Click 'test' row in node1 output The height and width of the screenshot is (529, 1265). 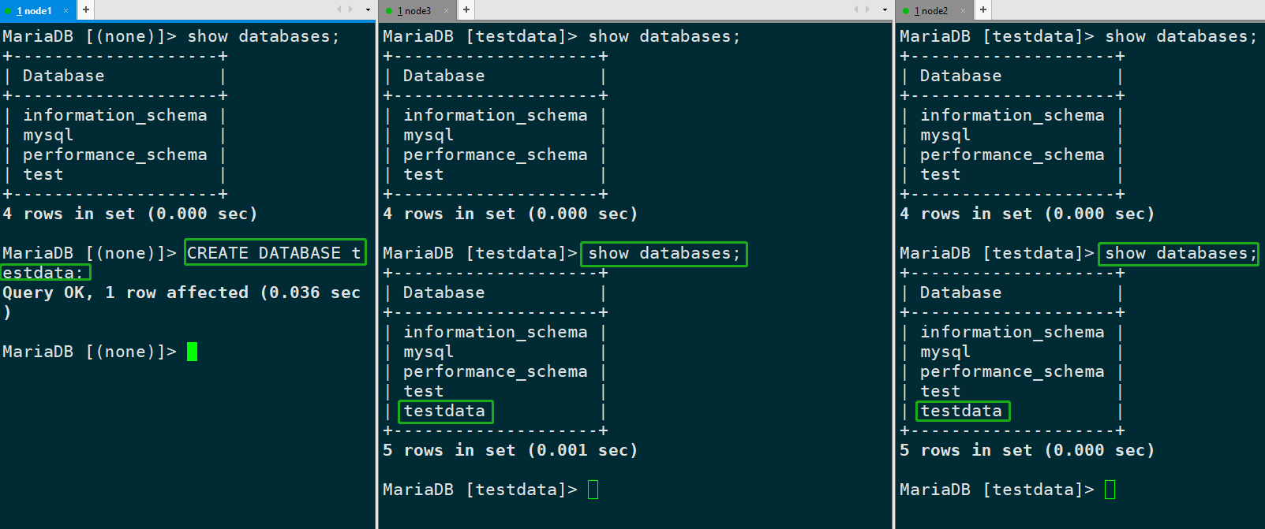click(43, 174)
